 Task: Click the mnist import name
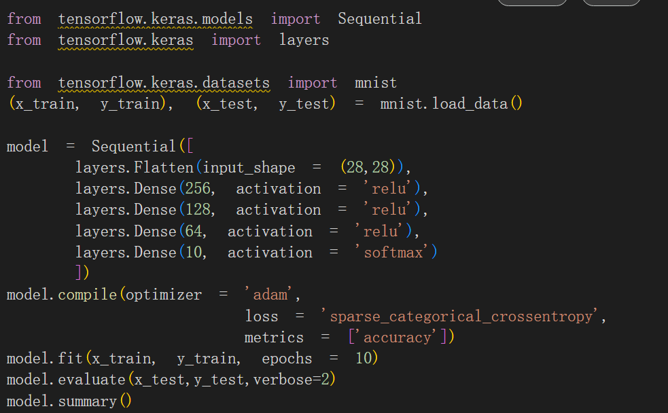point(375,83)
